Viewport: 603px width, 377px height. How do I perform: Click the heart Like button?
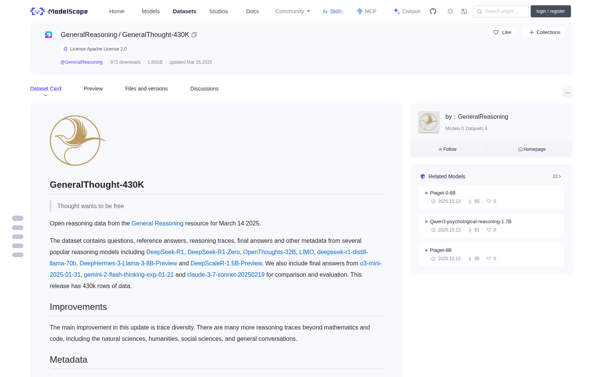502,32
